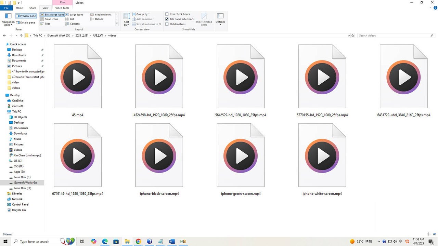The image size is (438, 246).
Task: Open the File menu tab
Action: pos(6,8)
